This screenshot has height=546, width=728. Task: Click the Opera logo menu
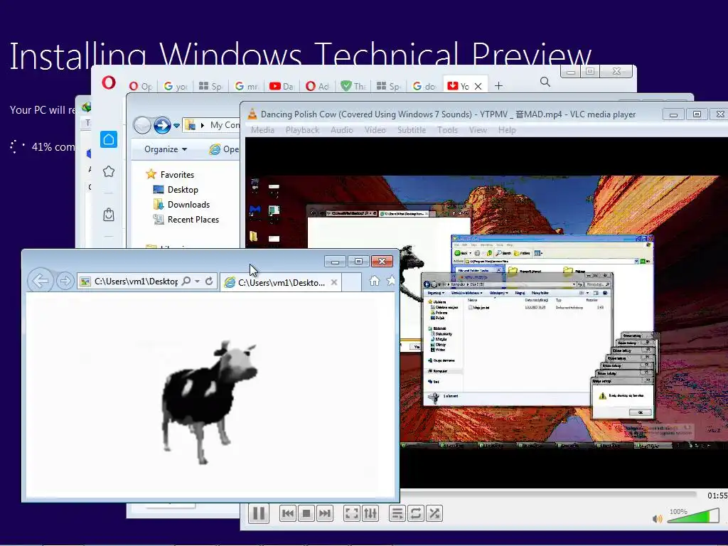pyautogui.click(x=109, y=83)
